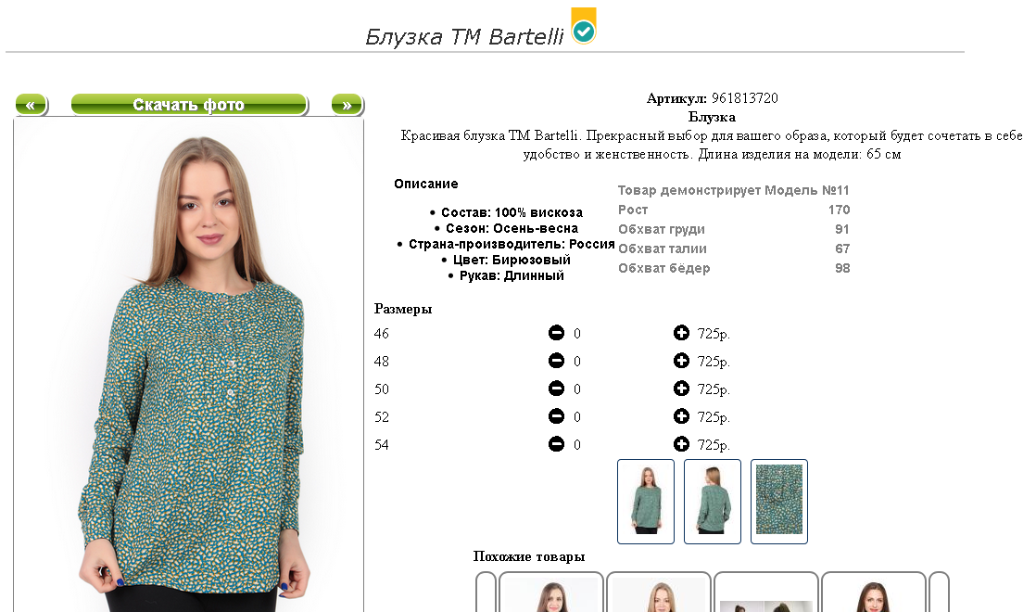Image resolution: width=1036 pixels, height=612 pixels.
Task: Open the main blouse product photo
Action: point(189,371)
